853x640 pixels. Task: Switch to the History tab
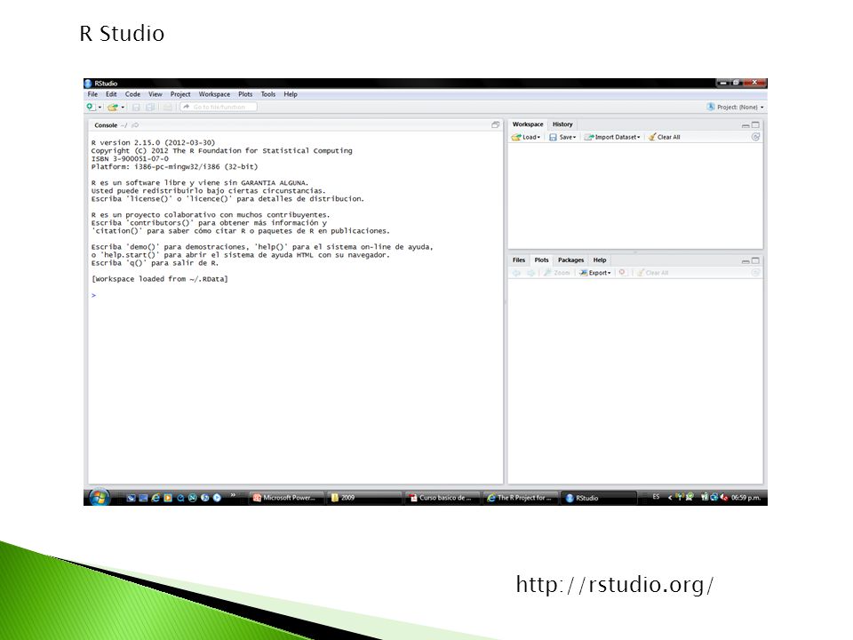click(x=562, y=124)
